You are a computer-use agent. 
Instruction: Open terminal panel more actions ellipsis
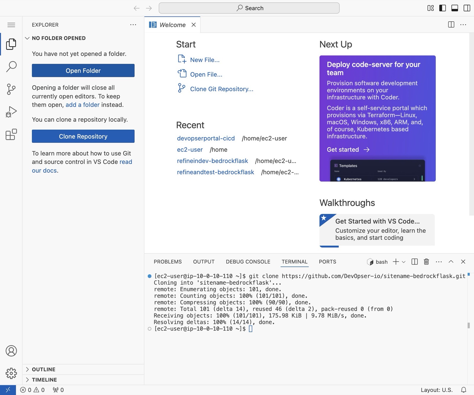(439, 261)
